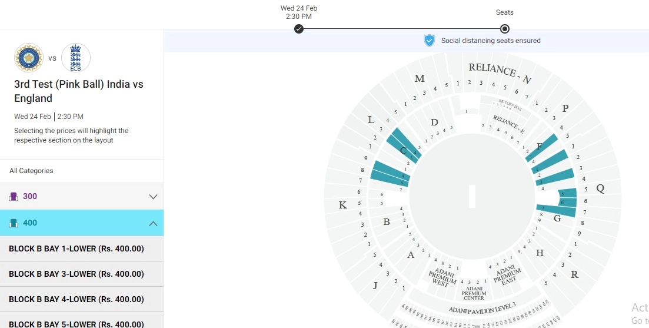
Task: Click the India team logo
Action: pos(29,58)
